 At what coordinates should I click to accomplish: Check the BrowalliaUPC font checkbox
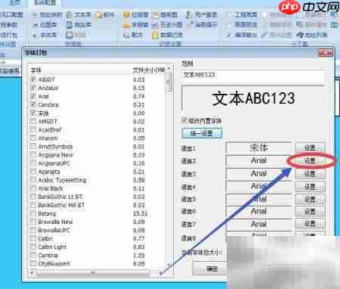(33, 230)
